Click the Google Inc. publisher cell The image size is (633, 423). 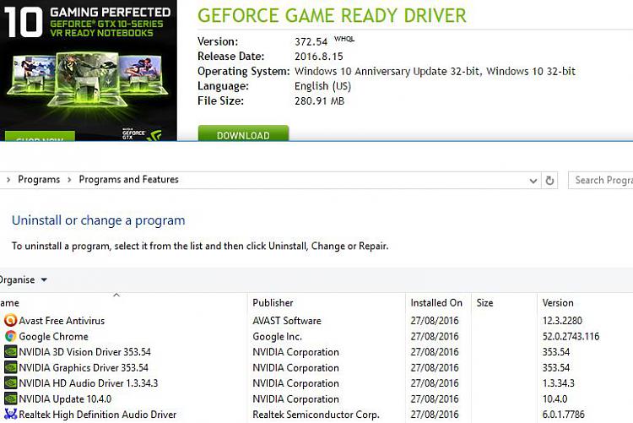[x=278, y=336]
